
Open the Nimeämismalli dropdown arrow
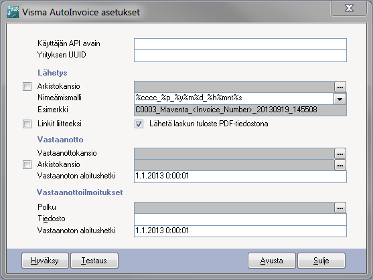[x=340, y=99]
